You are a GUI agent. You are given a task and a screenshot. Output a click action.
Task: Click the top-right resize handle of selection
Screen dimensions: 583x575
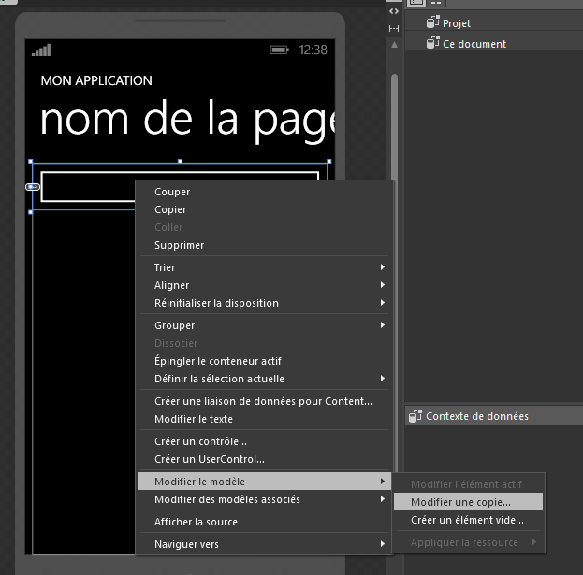point(329,161)
